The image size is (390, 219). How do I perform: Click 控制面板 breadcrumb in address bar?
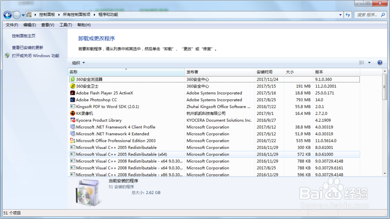tap(47, 15)
